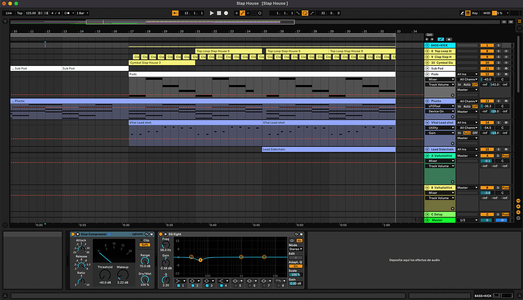The width and height of the screenshot is (523, 300).
Task: Click the EQ Eight spectrum analyzer icon
Action: click(299, 240)
